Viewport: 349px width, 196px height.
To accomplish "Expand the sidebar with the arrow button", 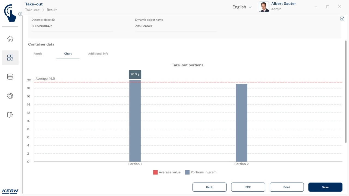I will 20,14.
